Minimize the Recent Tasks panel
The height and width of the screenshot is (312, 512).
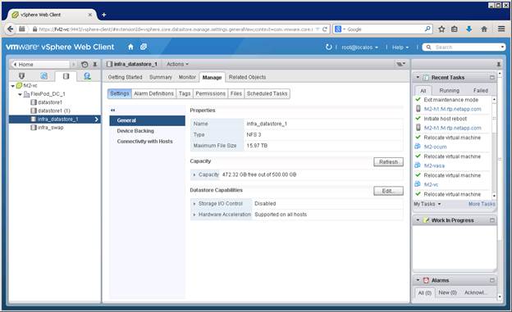coord(492,78)
